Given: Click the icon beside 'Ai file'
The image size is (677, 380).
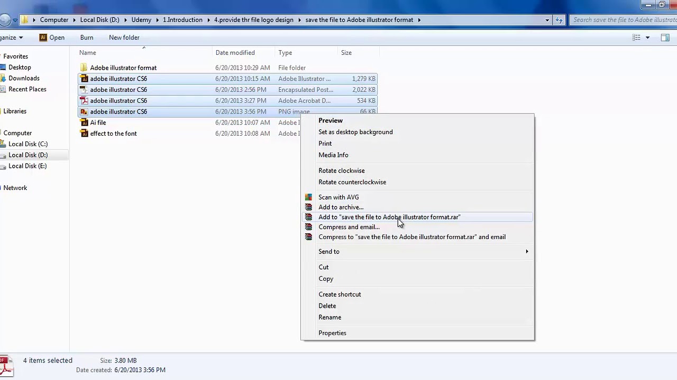Looking at the screenshot, I should pos(84,122).
